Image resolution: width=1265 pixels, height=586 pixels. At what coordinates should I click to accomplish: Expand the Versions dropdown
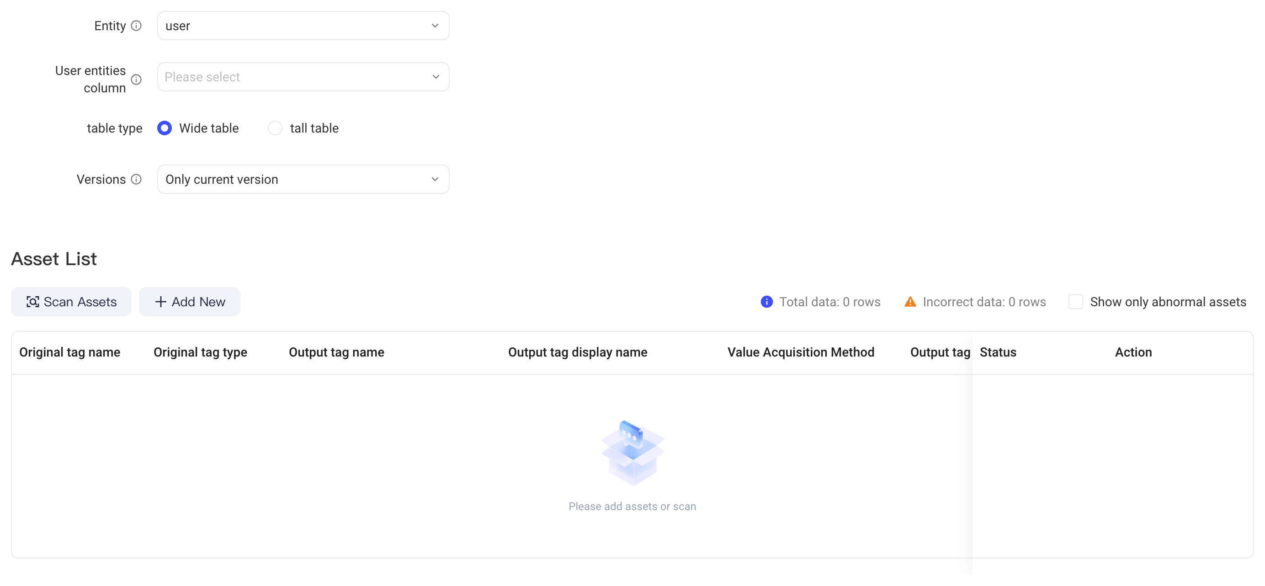tap(303, 179)
